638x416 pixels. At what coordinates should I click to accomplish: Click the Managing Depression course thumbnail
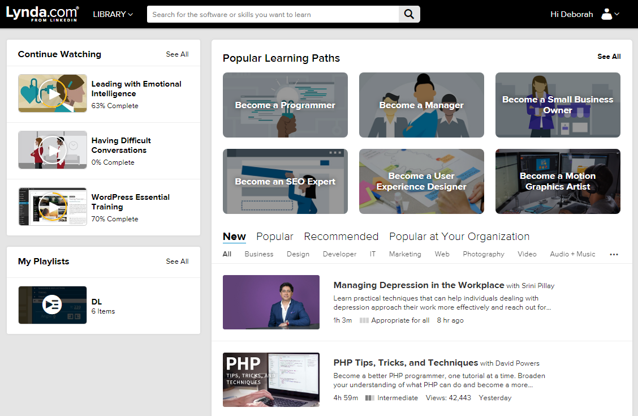271,302
